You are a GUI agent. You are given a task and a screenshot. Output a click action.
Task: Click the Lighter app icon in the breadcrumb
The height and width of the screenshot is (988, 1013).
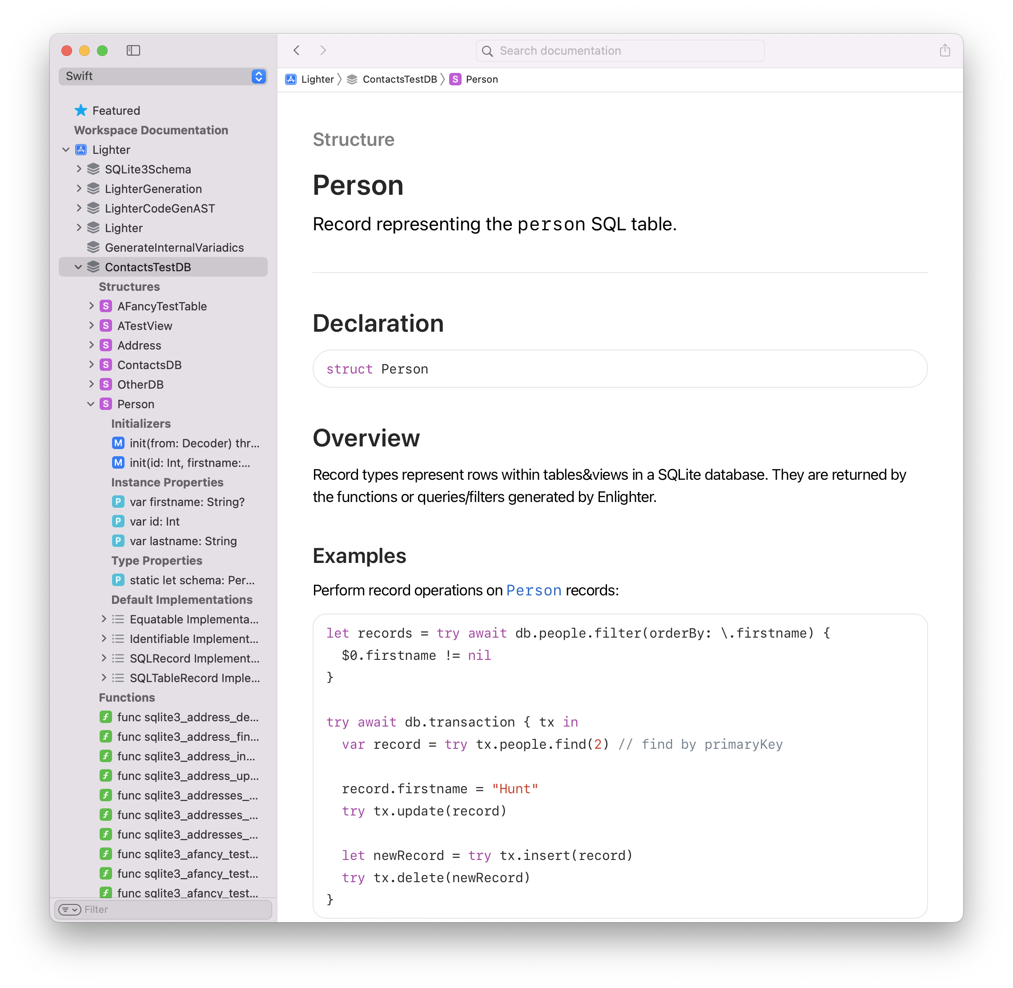coord(291,80)
